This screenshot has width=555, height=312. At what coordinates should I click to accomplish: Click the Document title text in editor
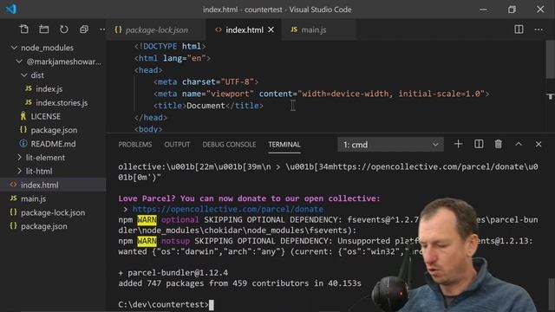(x=206, y=106)
